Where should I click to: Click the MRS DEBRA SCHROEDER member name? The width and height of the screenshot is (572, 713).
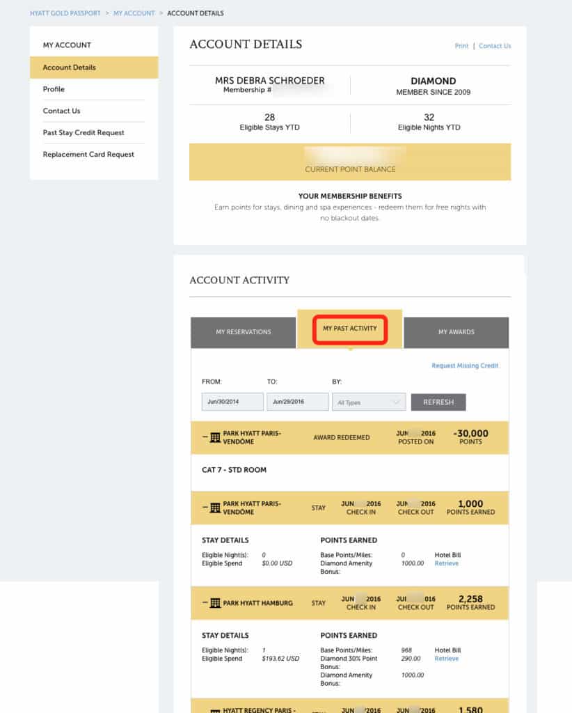coord(270,81)
